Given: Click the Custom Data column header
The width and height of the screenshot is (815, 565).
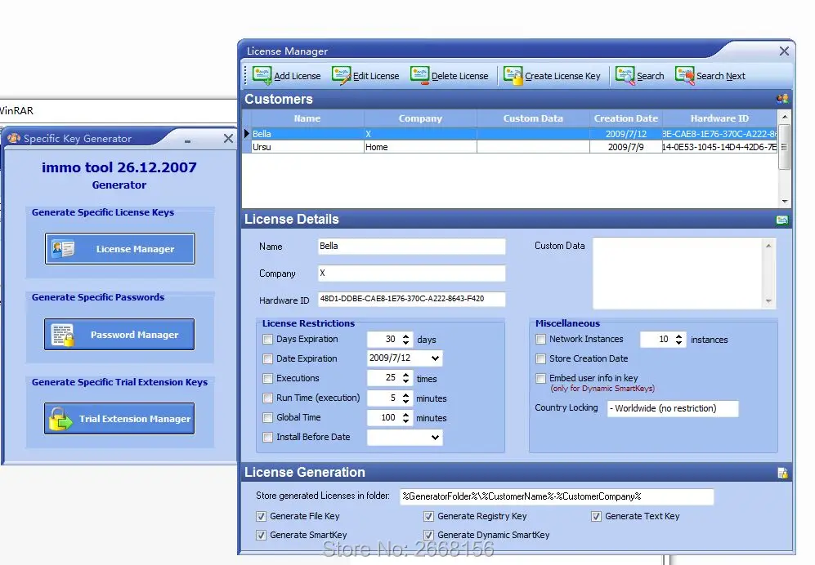Looking at the screenshot, I should [533, 118].
